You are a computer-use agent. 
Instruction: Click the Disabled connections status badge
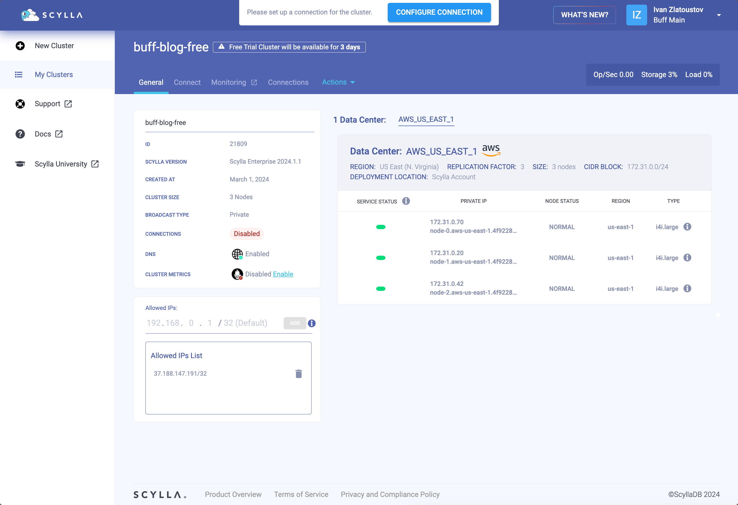pyautogui.click(x=247, y=234)
